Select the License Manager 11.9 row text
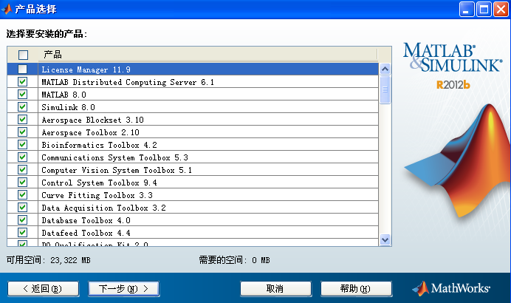 coord(86,69)
